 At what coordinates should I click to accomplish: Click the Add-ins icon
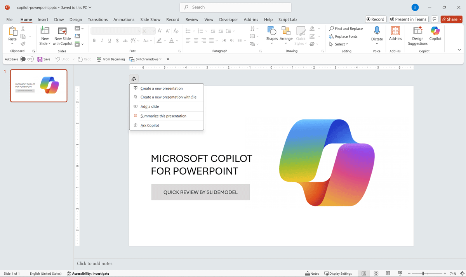tap(395, 31)
